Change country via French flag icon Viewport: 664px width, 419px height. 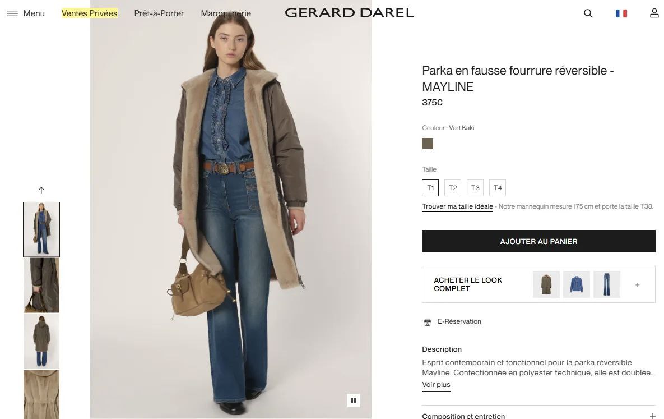(x=621, y=13)
